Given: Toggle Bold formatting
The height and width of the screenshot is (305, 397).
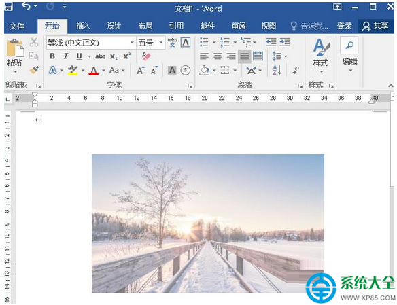Looking at the screenshot, I should click(52, 56).
